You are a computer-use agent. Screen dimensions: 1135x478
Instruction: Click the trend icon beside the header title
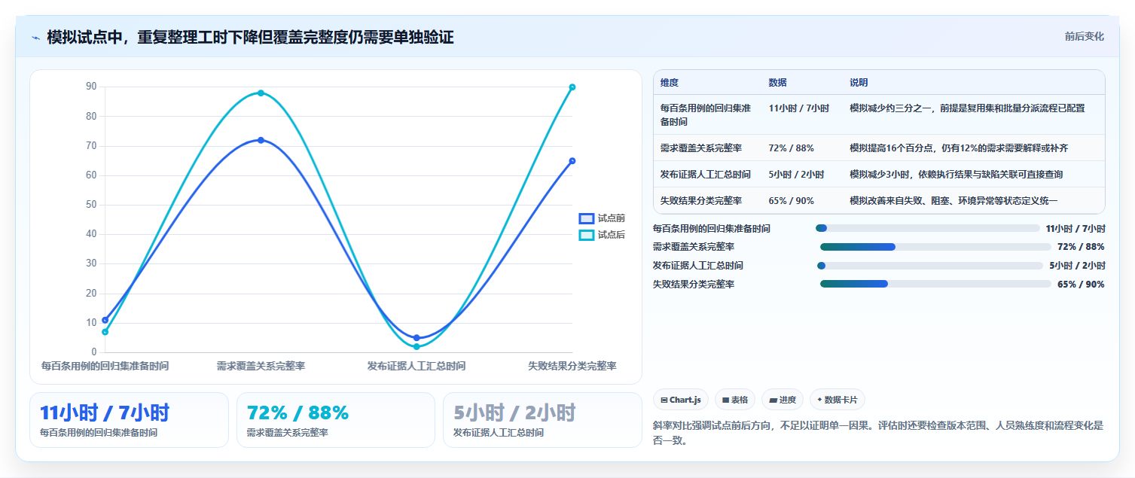pyautogui.click(x=35, y=38)
